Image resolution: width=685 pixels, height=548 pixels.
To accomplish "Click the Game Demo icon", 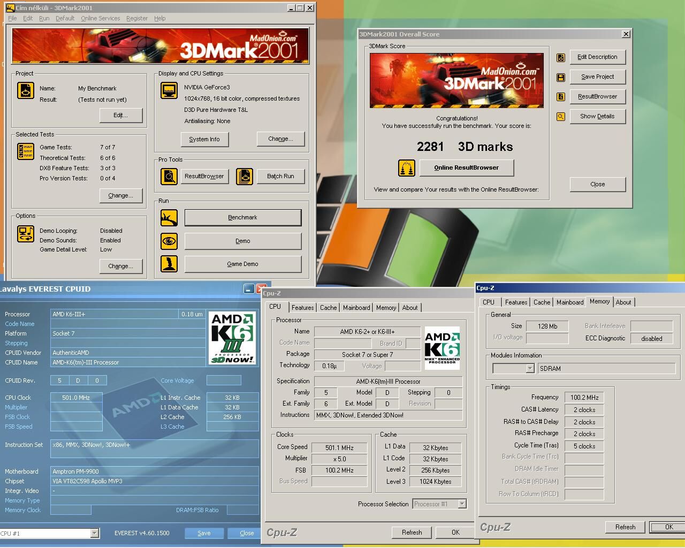I will pyautogui.click(x=169, y=264).
